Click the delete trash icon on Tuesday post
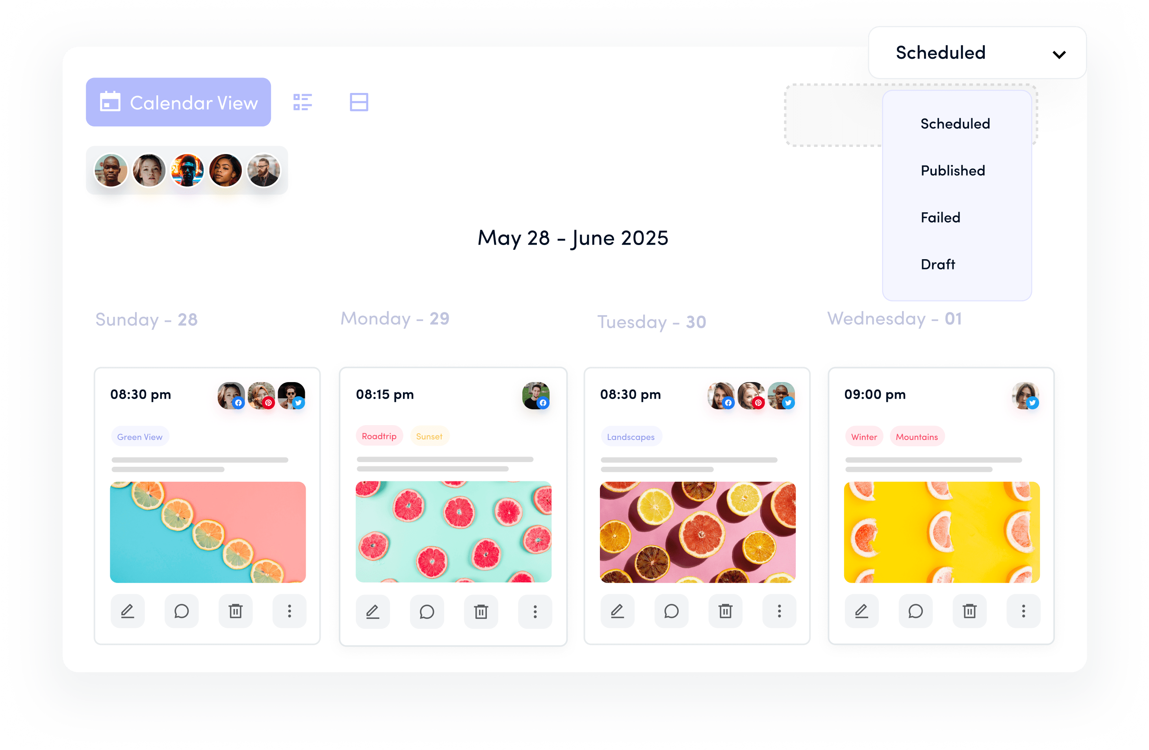Screen dimensions: 1149x750 point(725,610)
